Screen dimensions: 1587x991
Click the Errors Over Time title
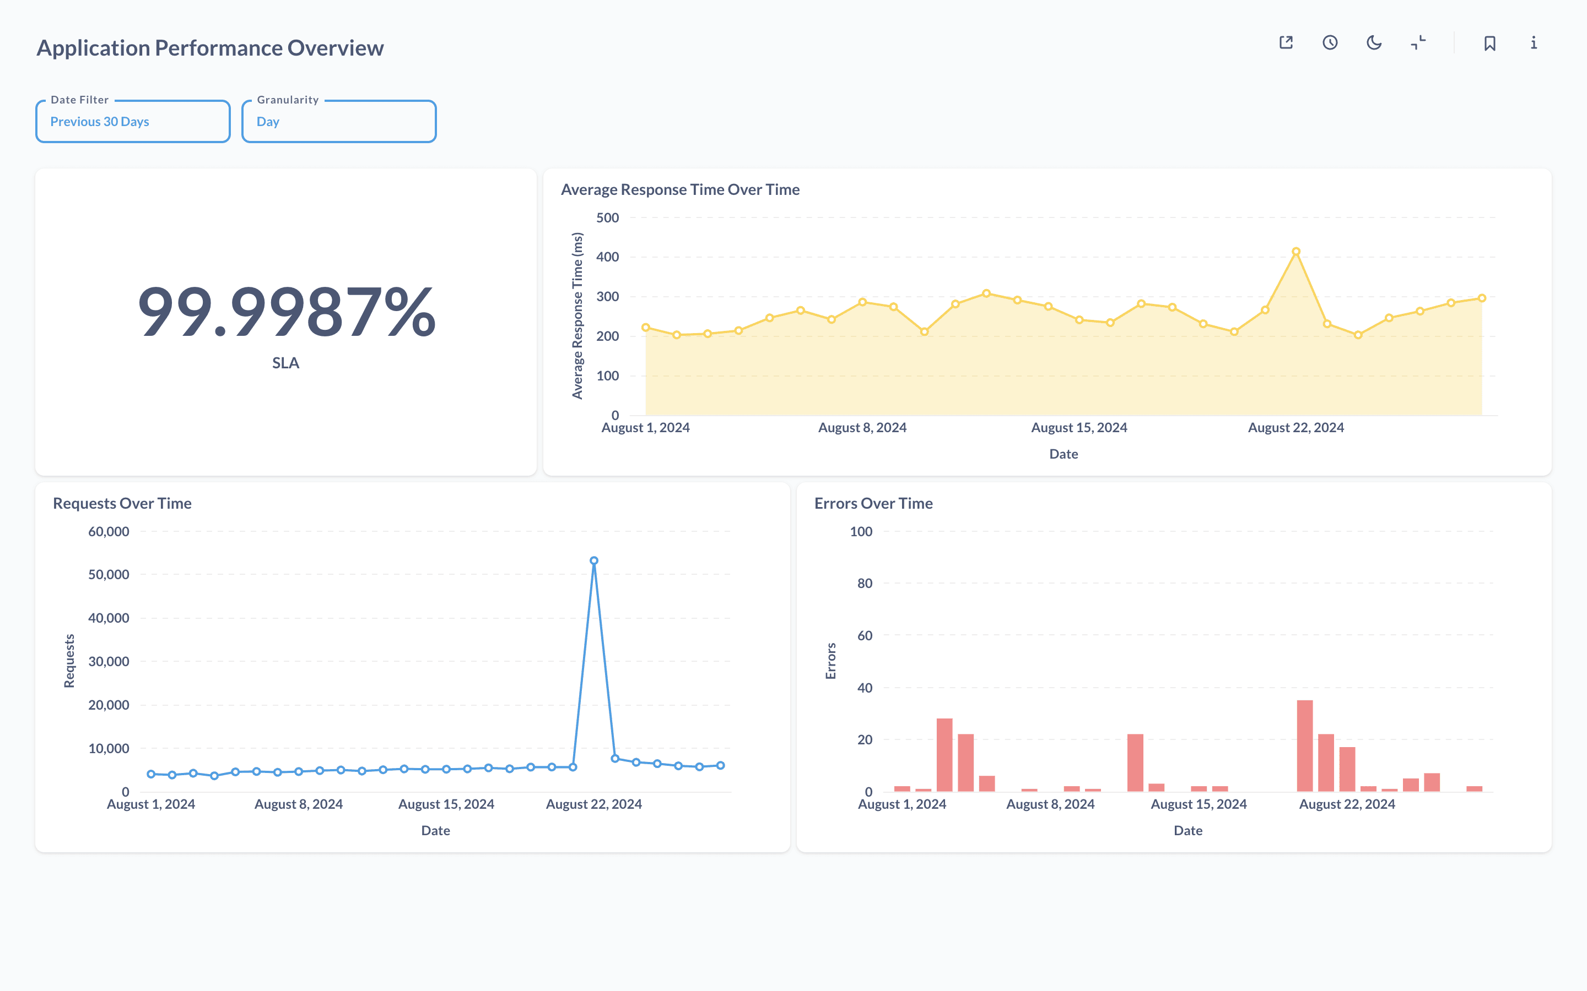click(873, 503)
